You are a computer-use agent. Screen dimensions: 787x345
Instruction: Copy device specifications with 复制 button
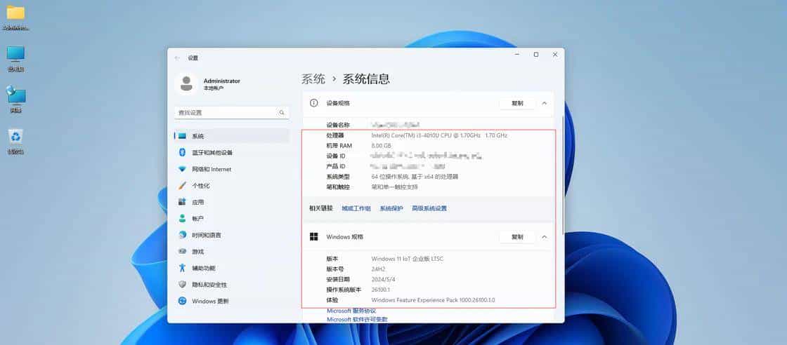pos(517,103)
